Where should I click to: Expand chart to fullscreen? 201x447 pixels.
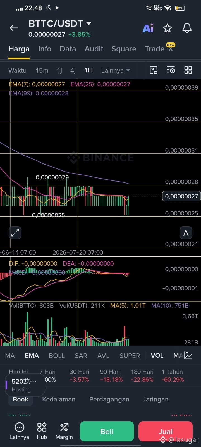[15, 232]
